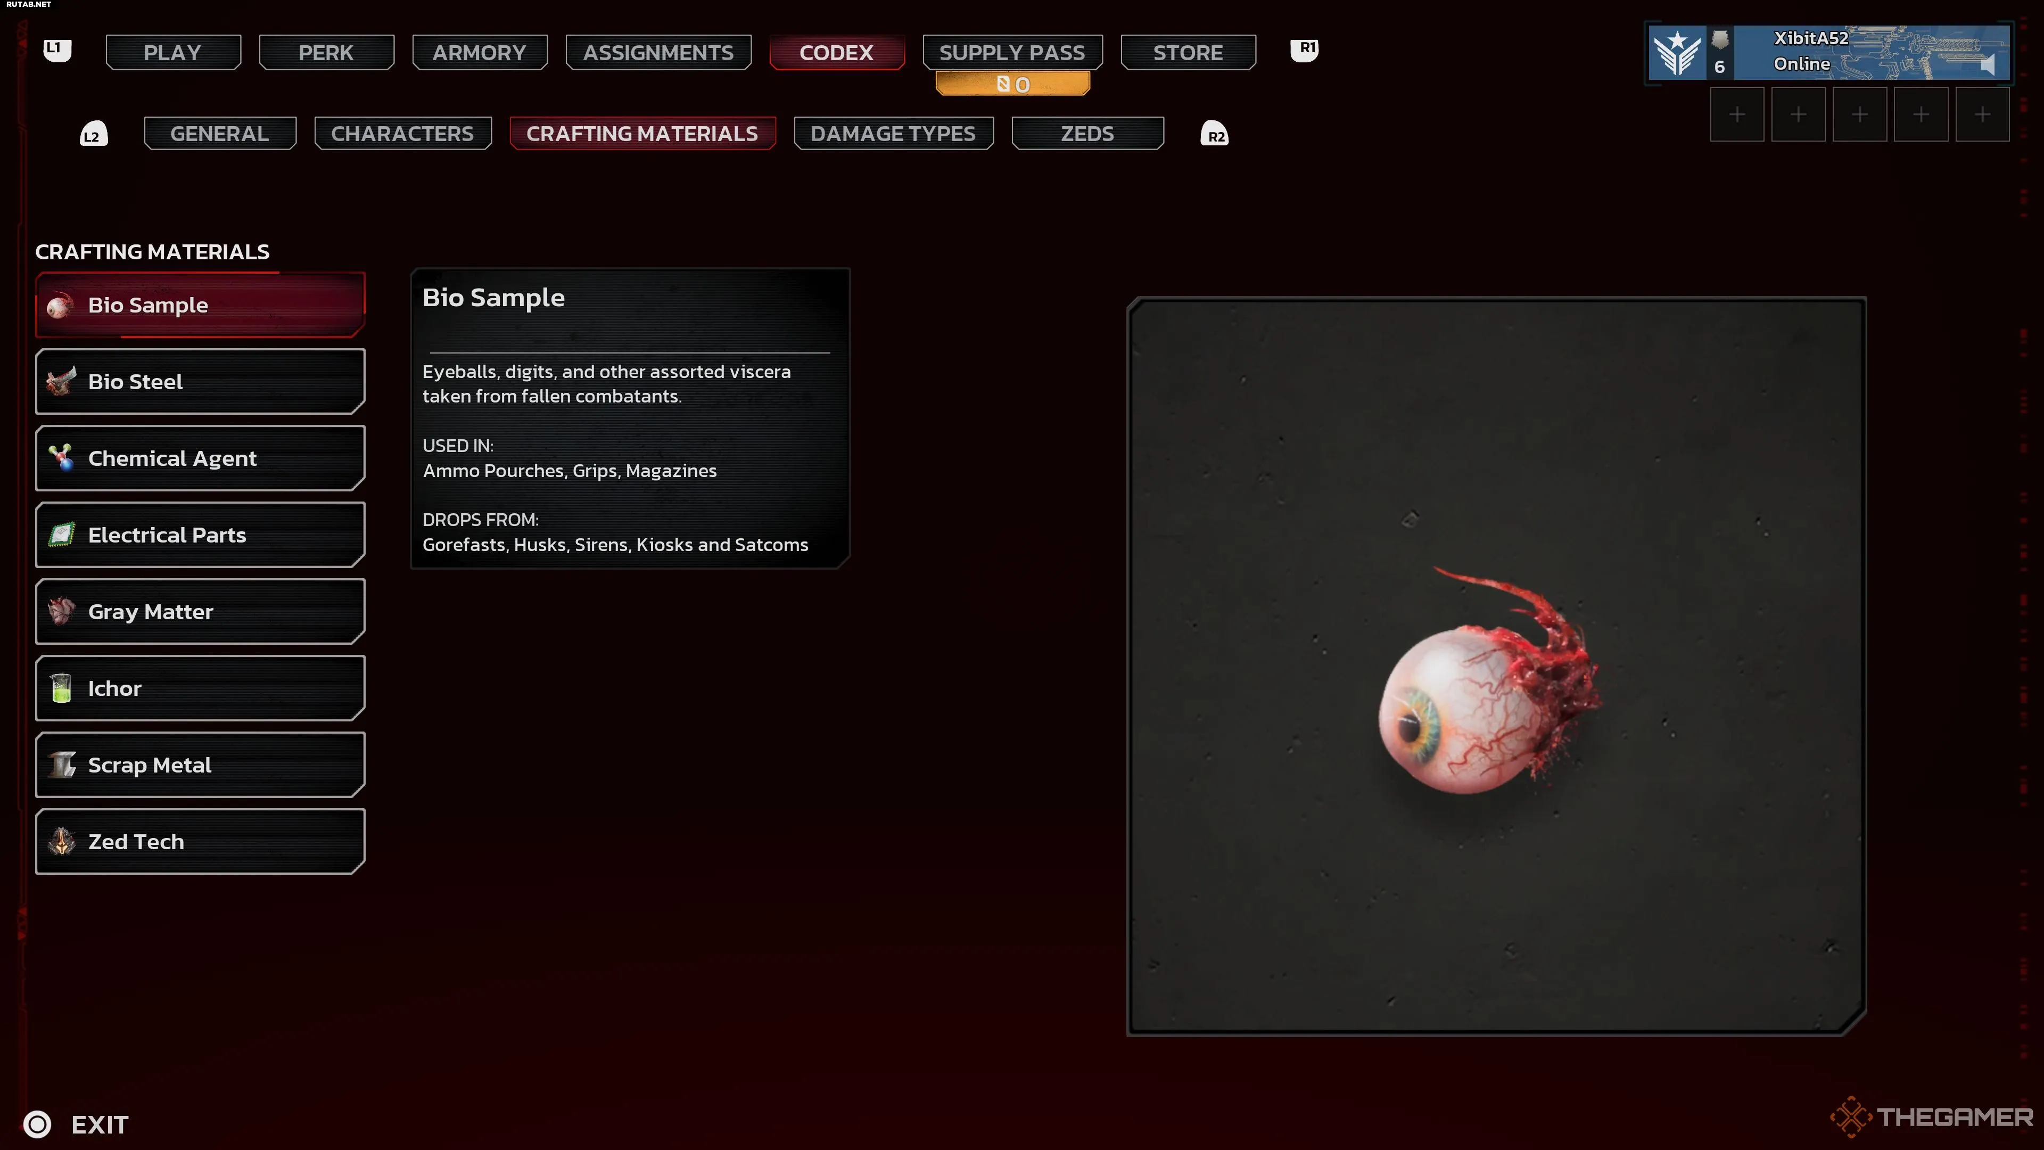Click the L2 previous-subtab trigger icon

(94, 134)
